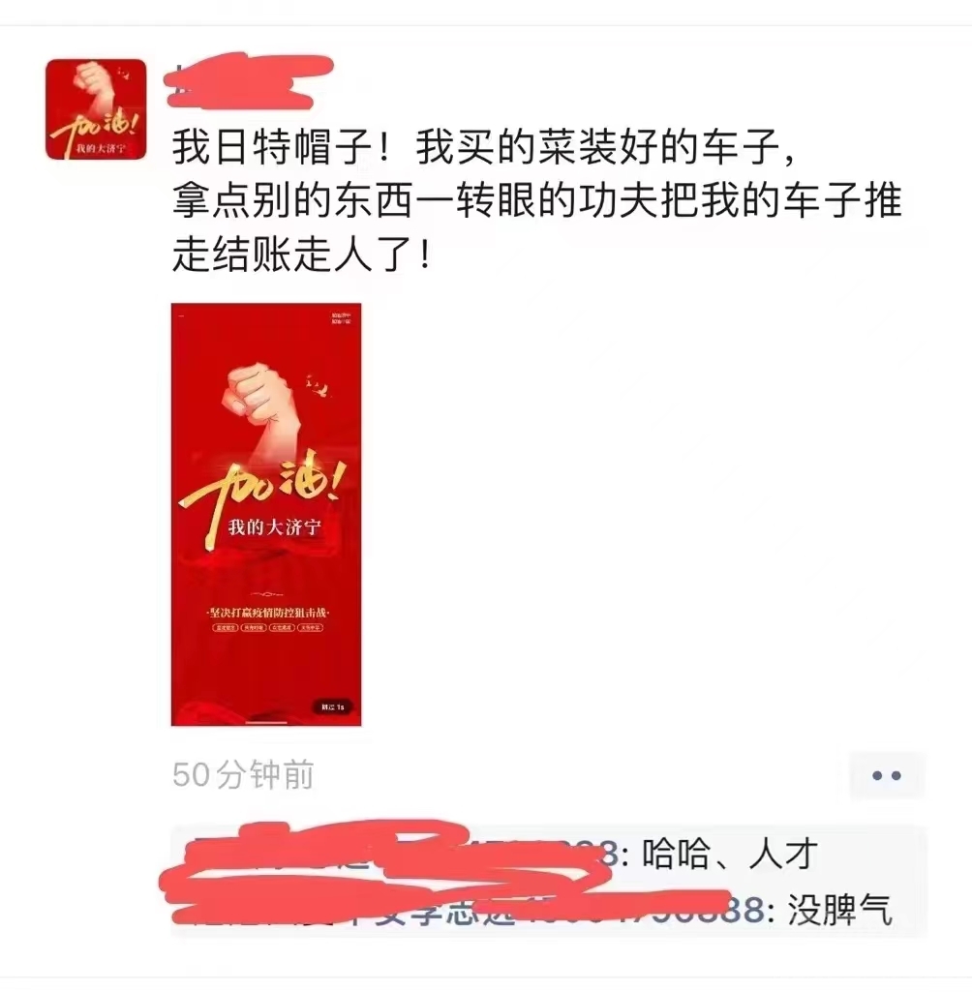The image size is (972, 992).
Task: Open the two-dot like/comment menu button
Action: (886, 775)
